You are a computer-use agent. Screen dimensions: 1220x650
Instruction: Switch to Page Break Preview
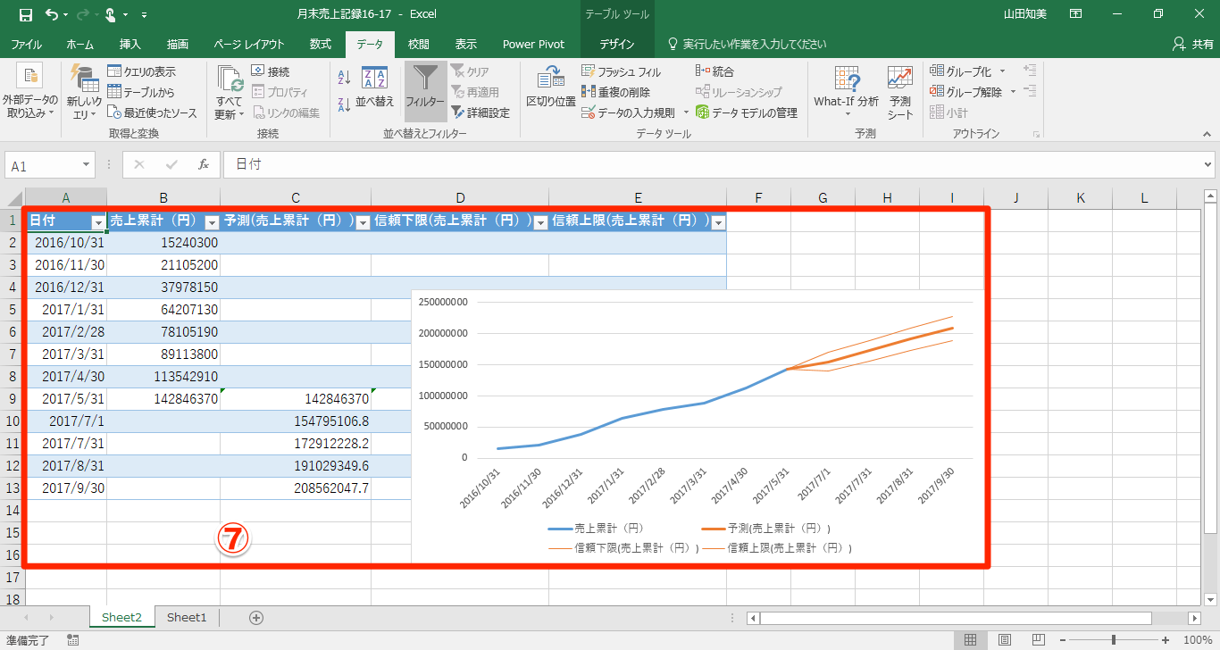point(1039,640)
